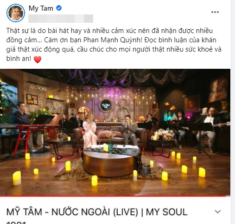Seek on the red video progress bar

click(113, 196)
